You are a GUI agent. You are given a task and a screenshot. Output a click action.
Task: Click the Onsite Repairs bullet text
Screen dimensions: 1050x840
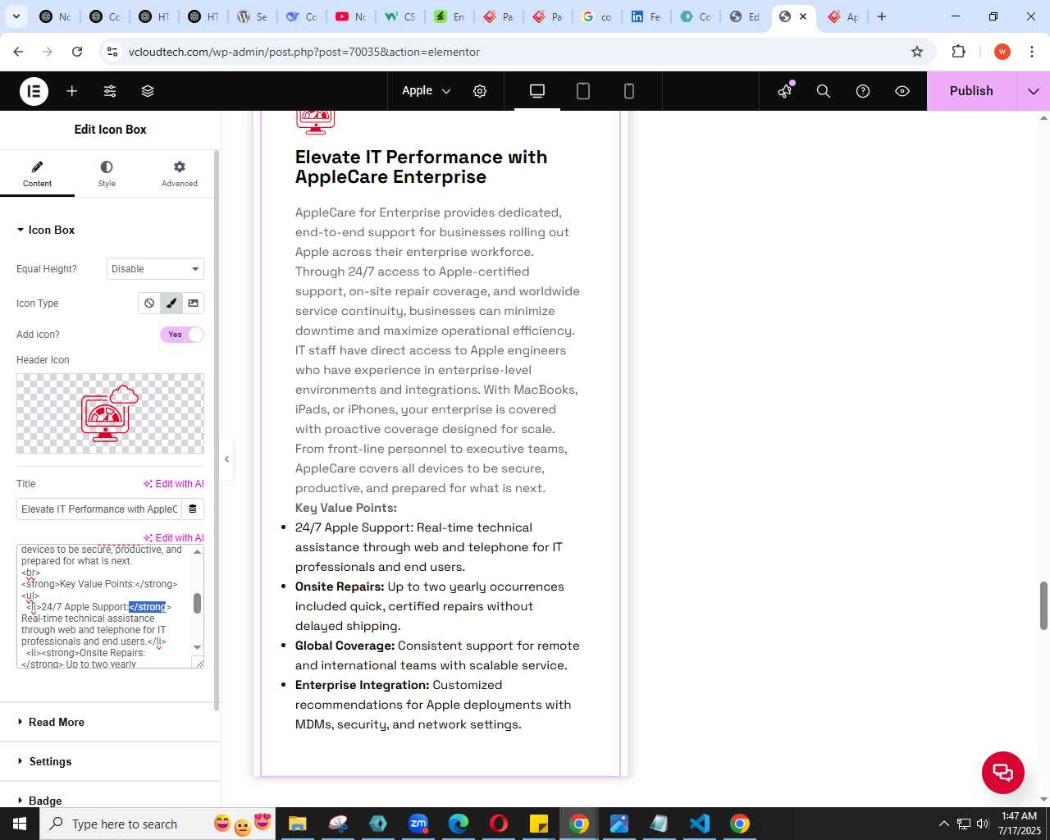coord(429,606)
